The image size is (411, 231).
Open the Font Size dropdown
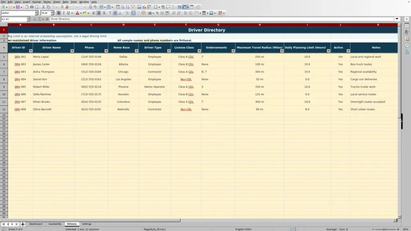(x=52, y=13)
